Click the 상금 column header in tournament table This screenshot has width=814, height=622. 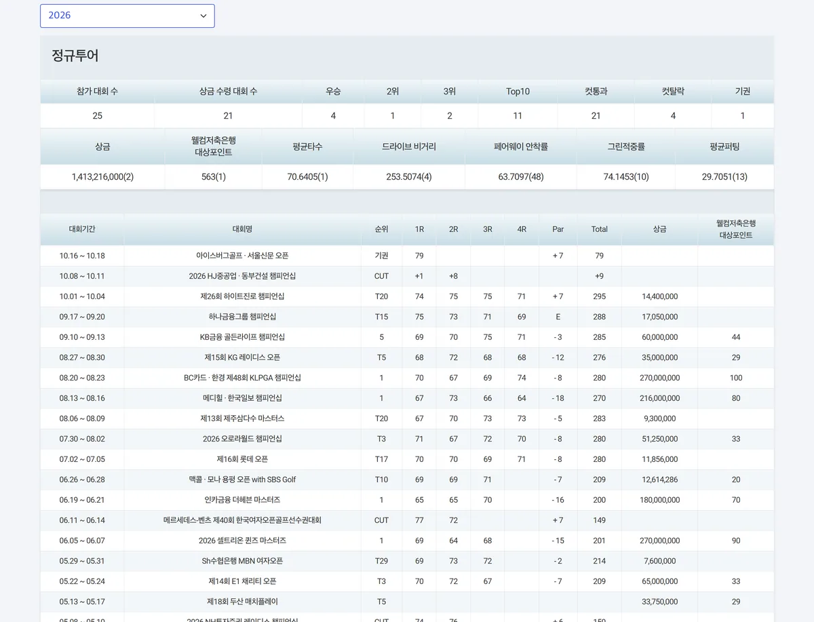(659, 229)
